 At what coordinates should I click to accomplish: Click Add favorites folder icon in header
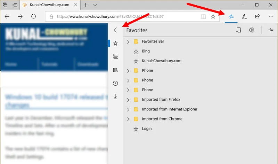point(238,30)
